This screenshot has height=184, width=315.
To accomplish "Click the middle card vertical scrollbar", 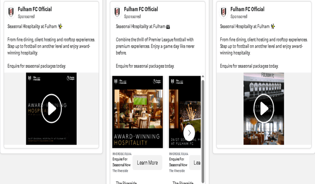I will (203, 131).
